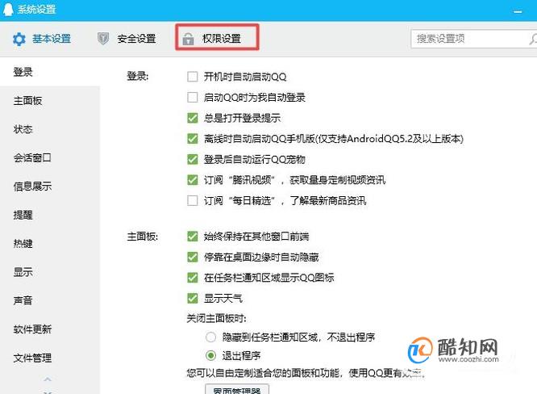Screen dimensions: 537x394
Task: Click the sidebar up chevron arrow
Action: click(48, 379)
